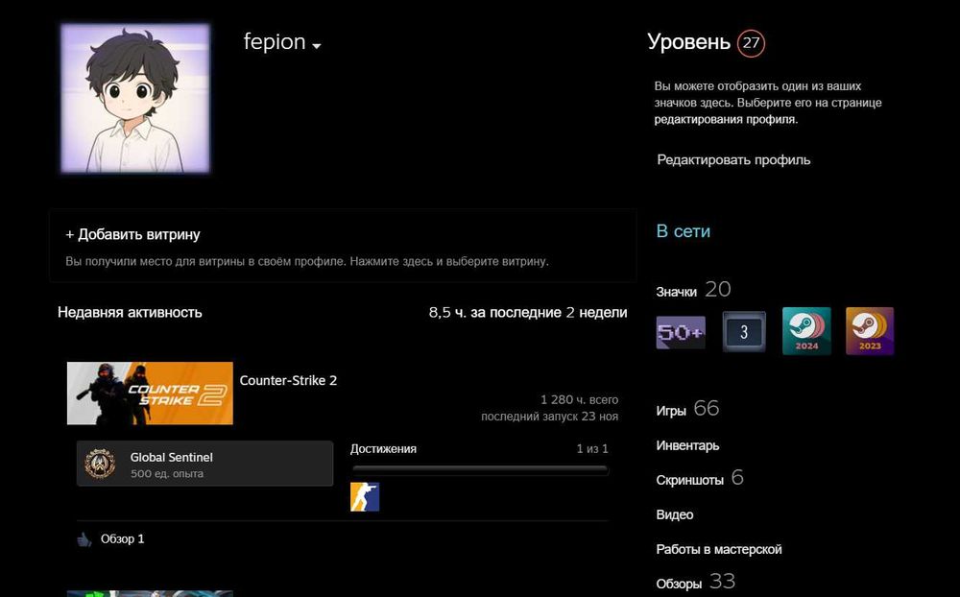960x597 pixels.
Task: Click the showcase hint text Вы получили место
Action: [307, 261]
